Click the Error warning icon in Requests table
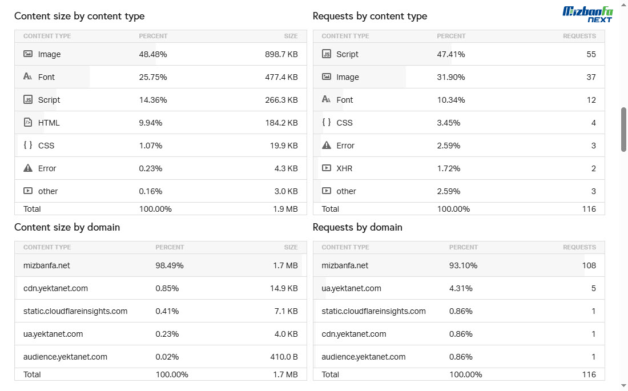 [327, 145]
